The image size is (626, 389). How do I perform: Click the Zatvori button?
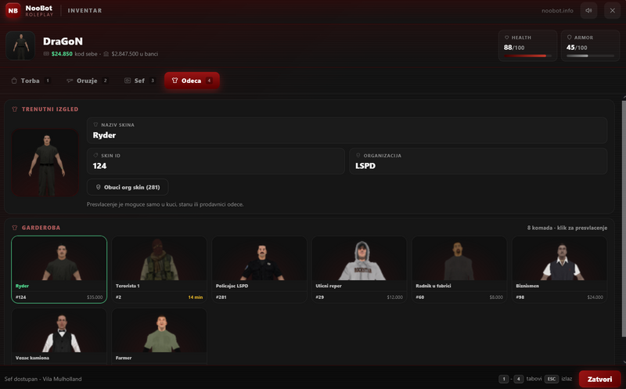pos(599,379)
